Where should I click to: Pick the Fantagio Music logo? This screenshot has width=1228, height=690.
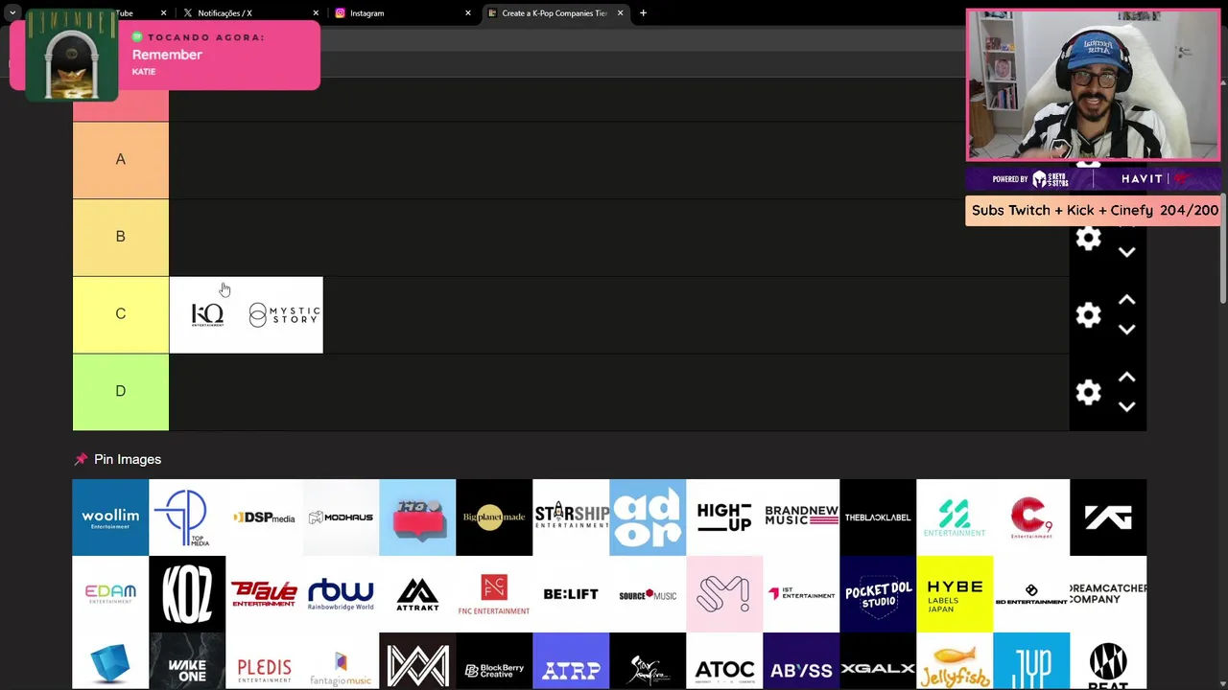(341, 661)
